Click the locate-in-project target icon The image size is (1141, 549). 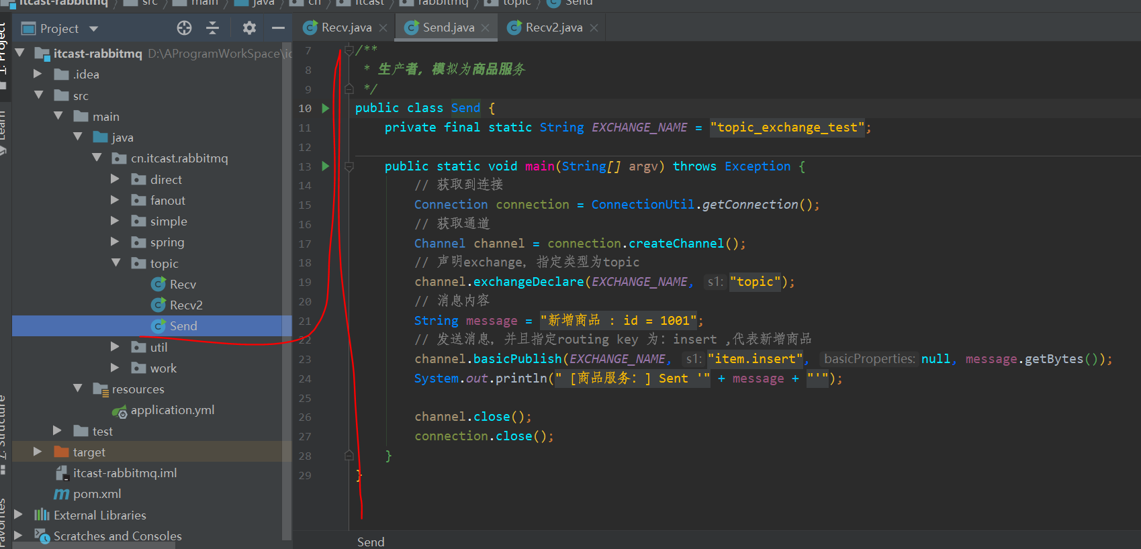coord(184,28)
